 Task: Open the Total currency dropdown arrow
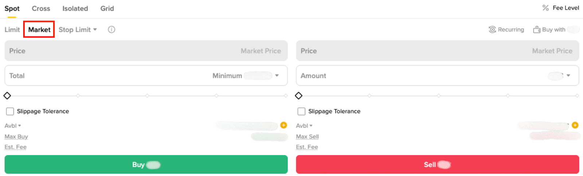pos(277,75)
